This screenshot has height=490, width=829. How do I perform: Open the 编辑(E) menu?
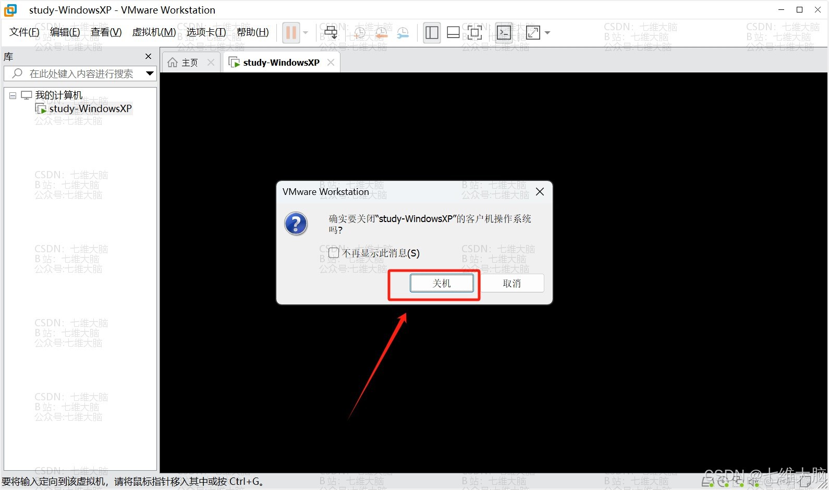pos(65,32)
